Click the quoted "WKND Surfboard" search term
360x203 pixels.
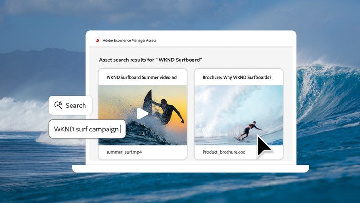click(179, 60)
